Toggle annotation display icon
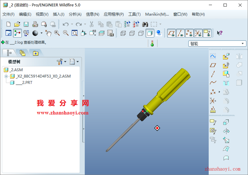Screen dimensions: 248x175 pos(207,33)
